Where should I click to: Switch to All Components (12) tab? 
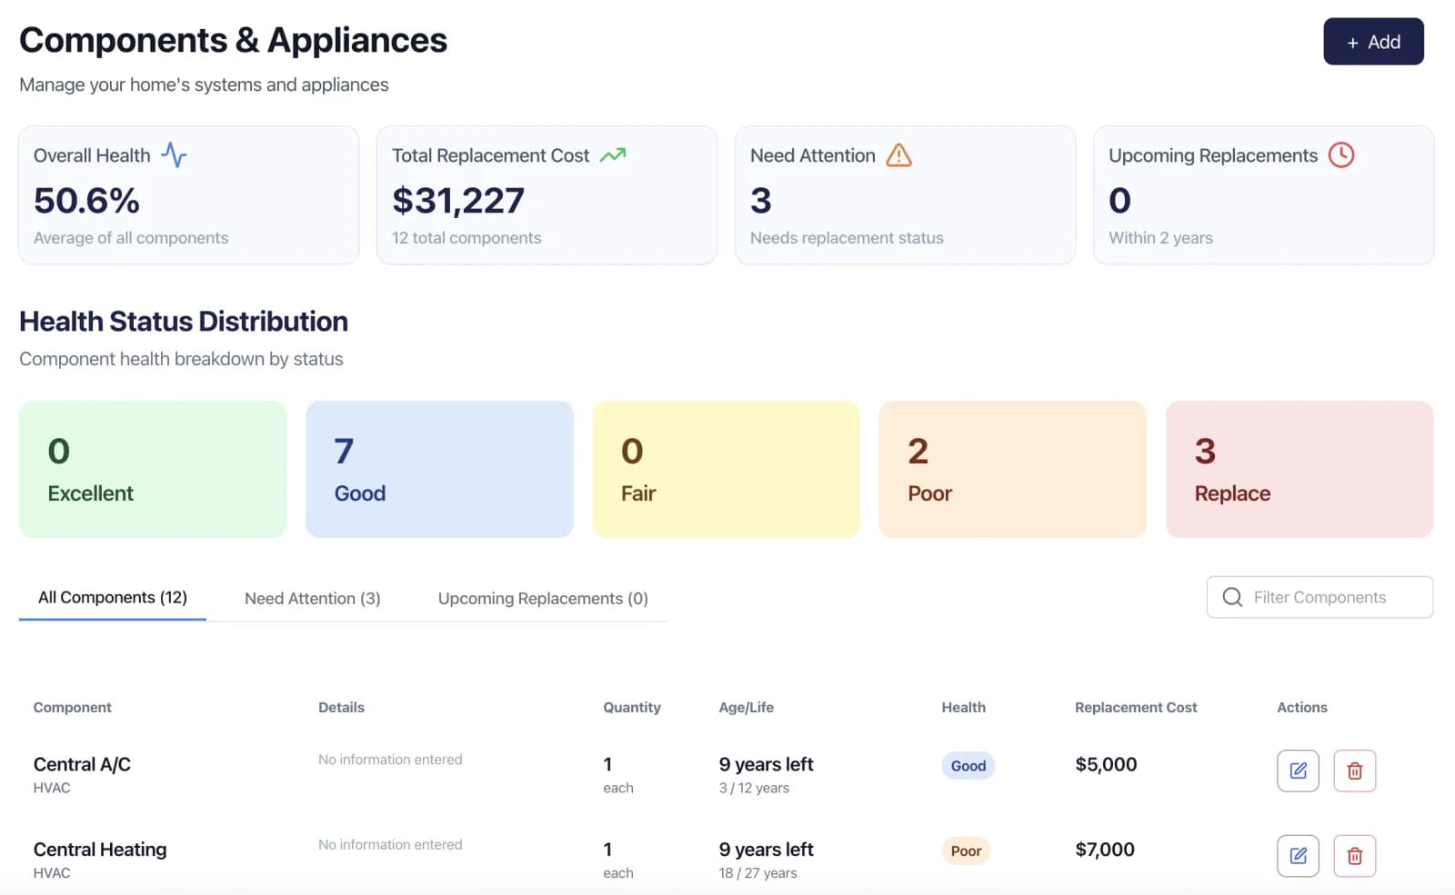coord(113,598)
